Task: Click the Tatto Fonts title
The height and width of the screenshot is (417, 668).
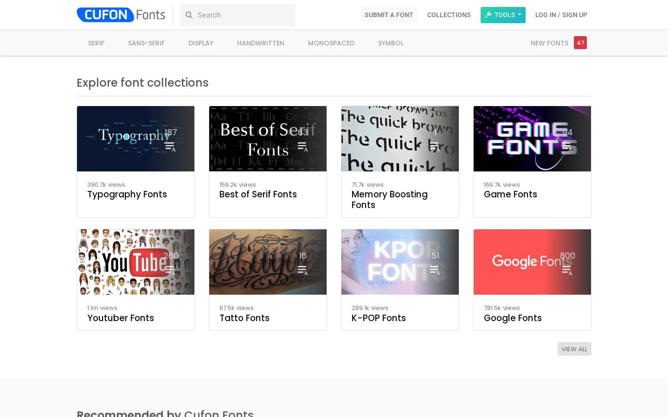Action: point(244,318)
